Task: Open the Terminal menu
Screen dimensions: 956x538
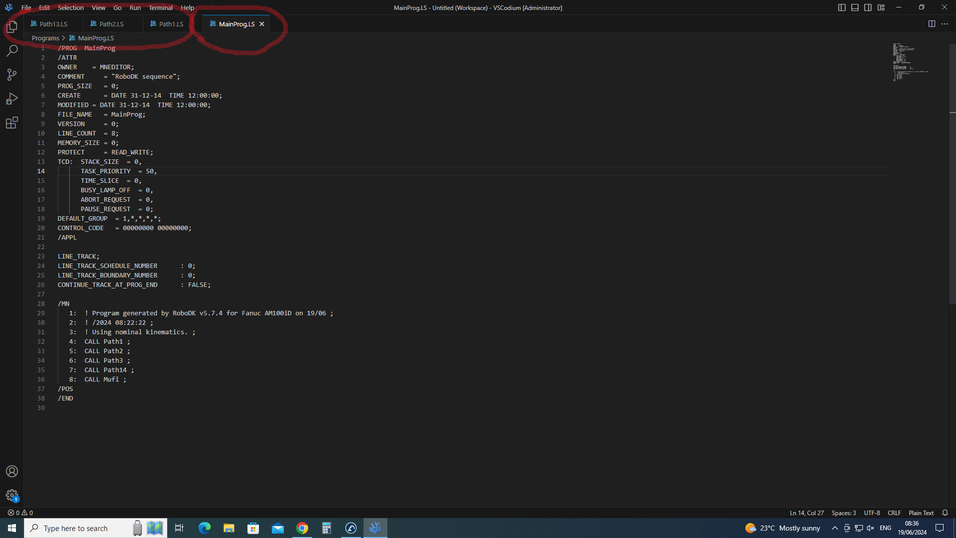Action: 160,7
